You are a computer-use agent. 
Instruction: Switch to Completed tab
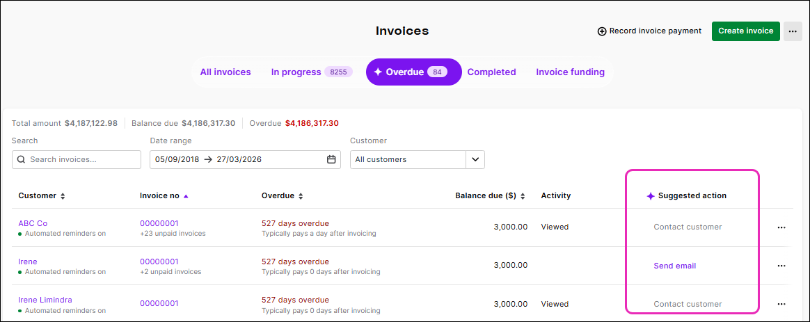492,72
